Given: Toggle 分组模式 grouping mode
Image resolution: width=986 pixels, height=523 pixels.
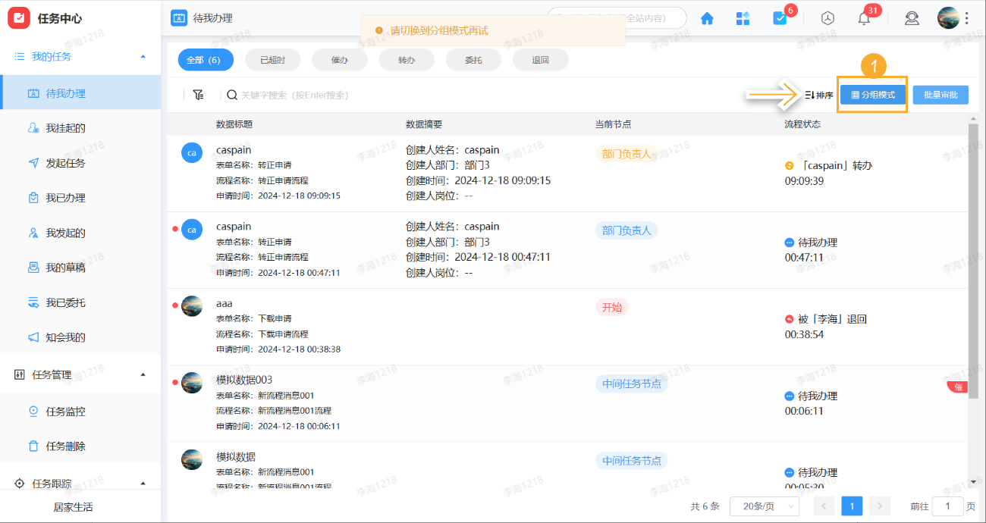Looking at the screenshot, I should 872,94.
